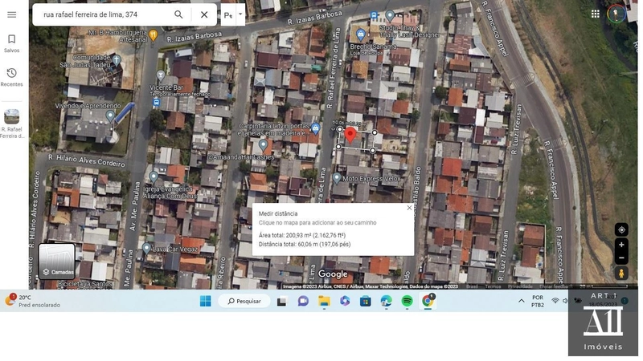Select Carpintaria Litvin portas marker

(315, 129)
